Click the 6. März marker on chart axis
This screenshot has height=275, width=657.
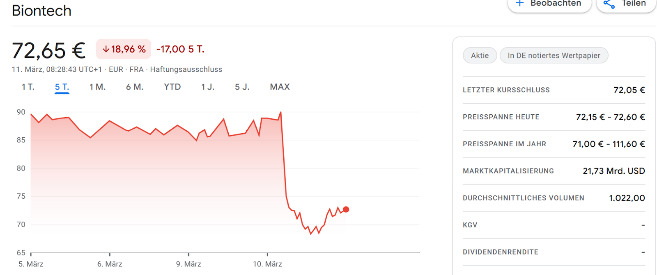(110, 264)
